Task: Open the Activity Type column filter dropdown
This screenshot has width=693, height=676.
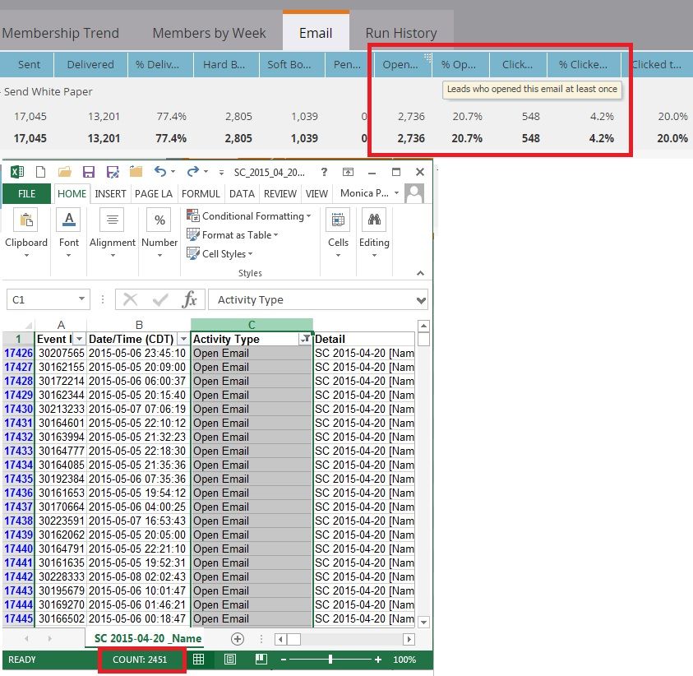Action: [305, 339]
